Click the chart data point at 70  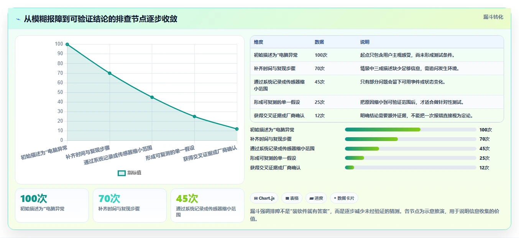pyautogui.click(x=110, y=73)
